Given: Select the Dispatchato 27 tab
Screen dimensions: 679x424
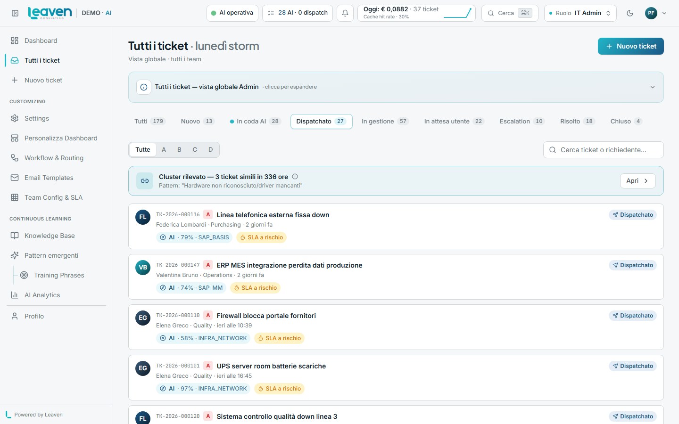Looking at the screenshot, I should pyautogui.click(x=321, y=121).
